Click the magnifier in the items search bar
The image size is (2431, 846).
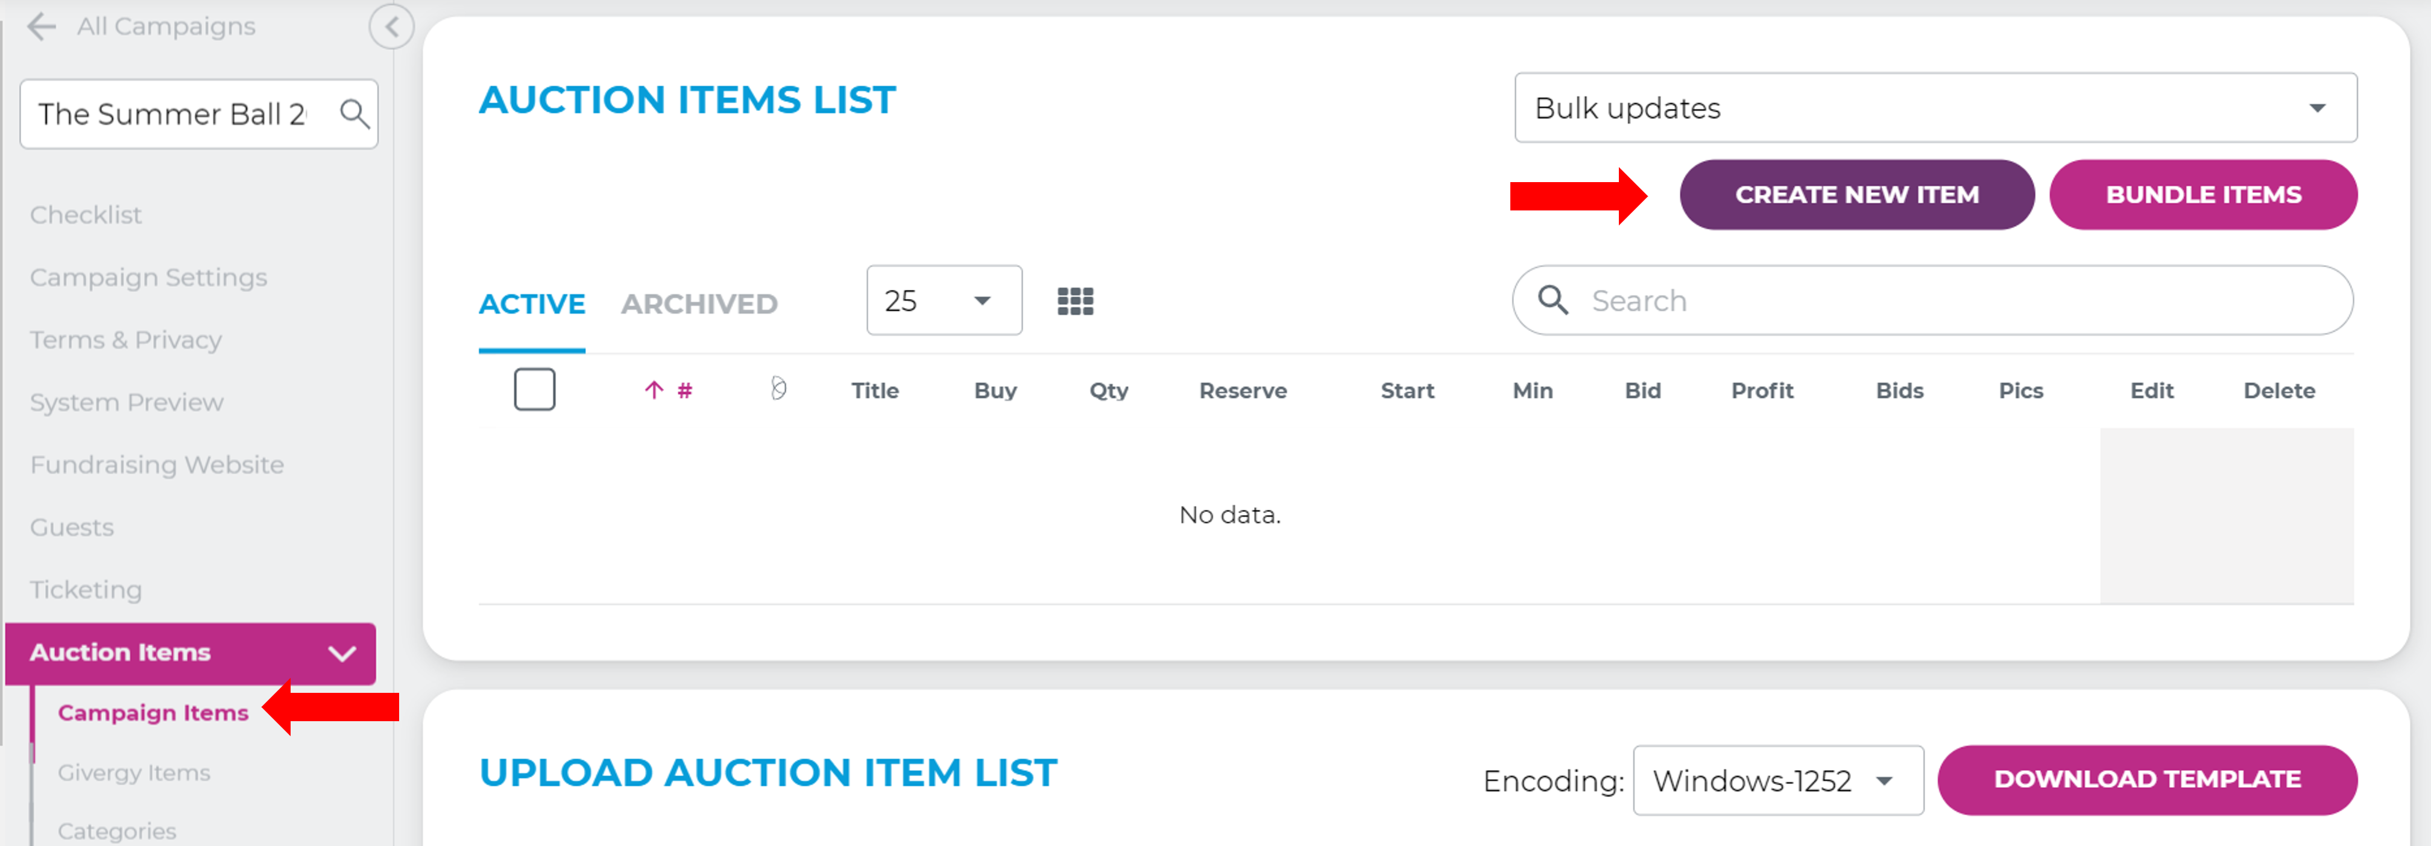(x=1553, y=300)
